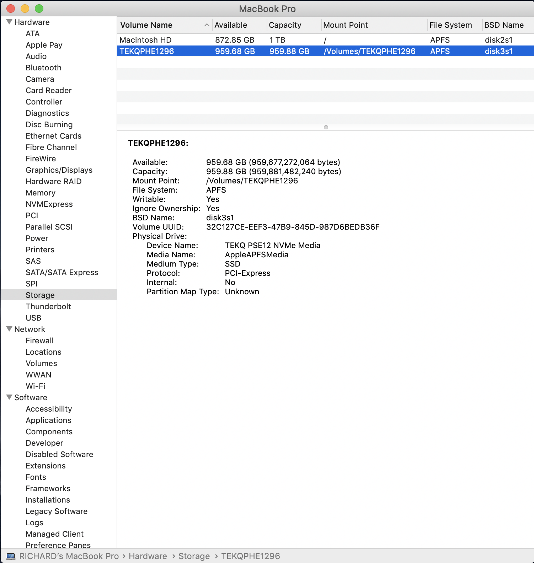Collapse the Software section triangle
The image size is (534, 563).
[x=10, y=397]
